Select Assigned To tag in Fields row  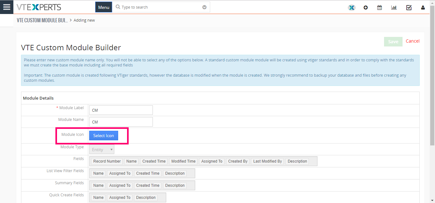(212, 161)
